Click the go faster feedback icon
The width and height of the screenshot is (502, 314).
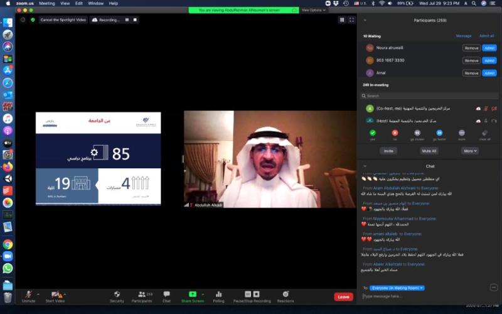click(x=440, y=133)
